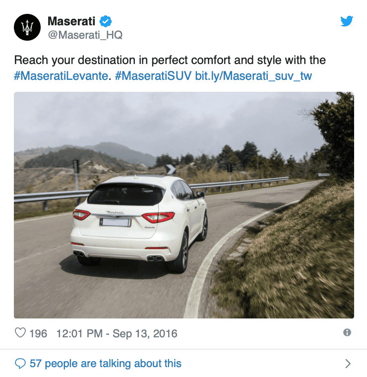The width and height of the screenshot is (367, 377).
Task: Open the @Maserati_HQ handle
Action: click(85, 35)
